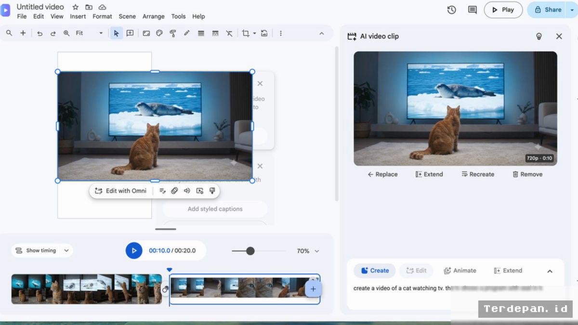The width and height of the screenshot is (578, 325).
Task: Click the playhead marker on the timeline
Action: tap(169, 270)
